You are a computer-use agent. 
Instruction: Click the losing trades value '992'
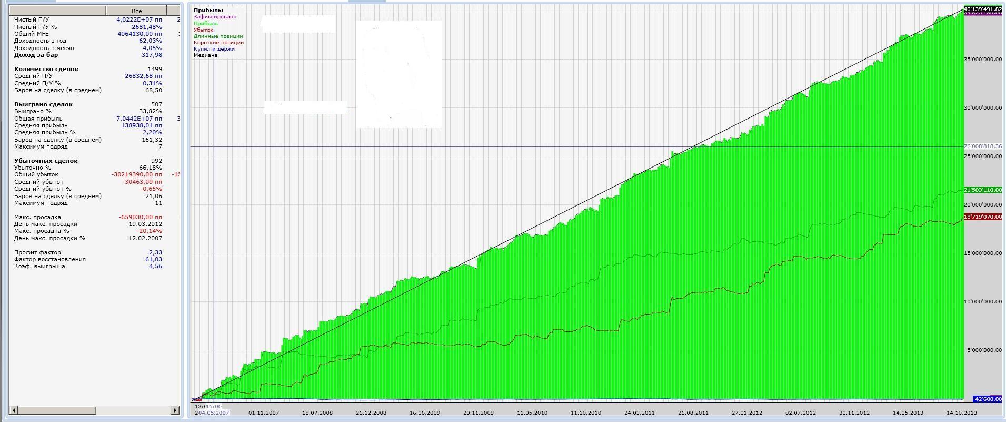pyautogui.click(x=156, y=161)
